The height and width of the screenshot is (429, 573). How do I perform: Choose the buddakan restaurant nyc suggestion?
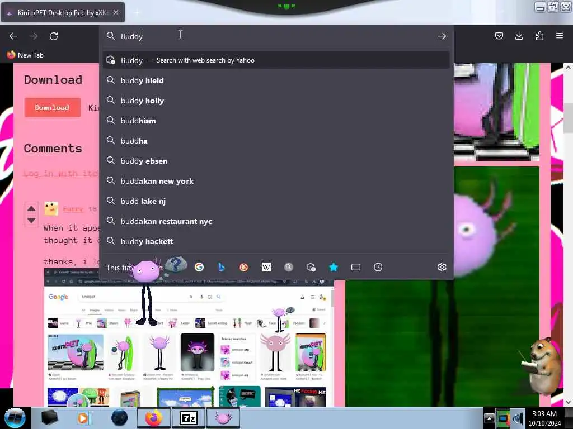276,221
